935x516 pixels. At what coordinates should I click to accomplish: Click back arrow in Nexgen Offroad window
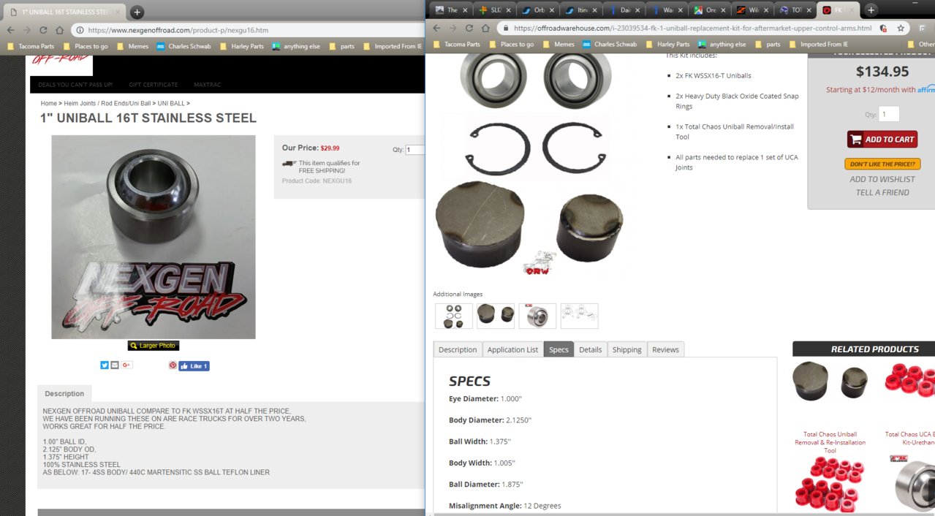(11, 30)
